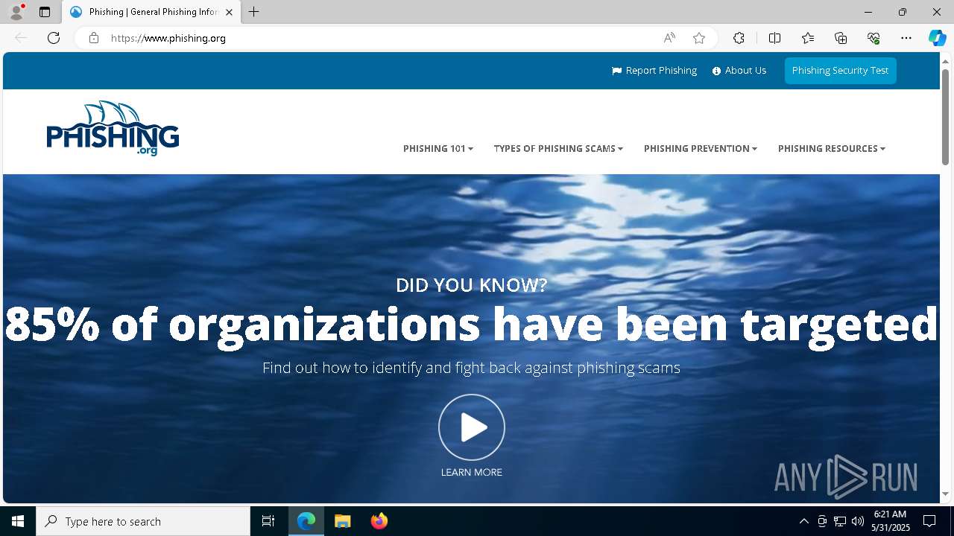954x536 pixels.
Task: Click the taskbar search box
Action: click(x=143, y=521)
